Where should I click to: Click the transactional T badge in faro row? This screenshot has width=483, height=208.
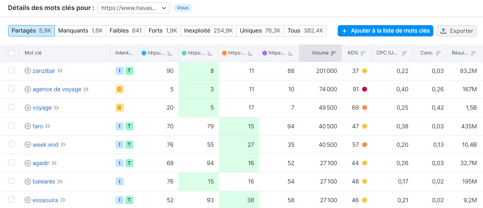click(x=129, y=126)
